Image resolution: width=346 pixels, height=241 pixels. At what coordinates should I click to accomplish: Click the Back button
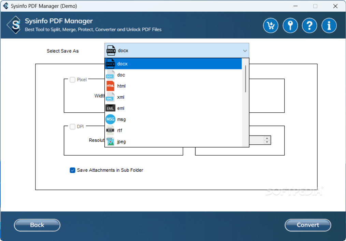[x=37, y=225]
